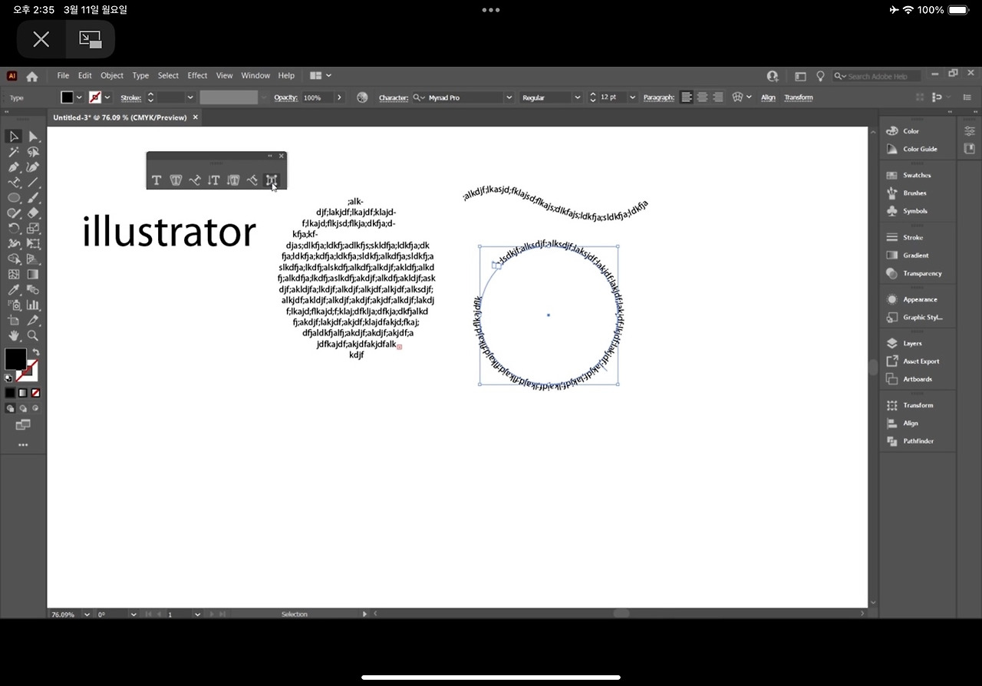
Task: Expand the stroke weight dropdown
Action: click(x=190, y=97)
